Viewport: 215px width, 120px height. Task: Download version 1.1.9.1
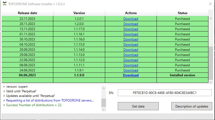tap(131, 70)
